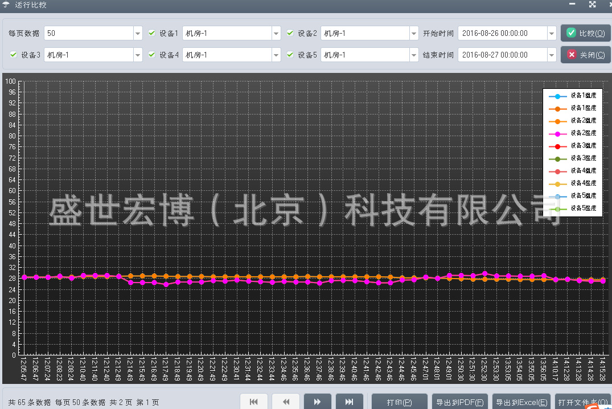
Task: Click the 运行比较 window title
Action: (31, 5)
